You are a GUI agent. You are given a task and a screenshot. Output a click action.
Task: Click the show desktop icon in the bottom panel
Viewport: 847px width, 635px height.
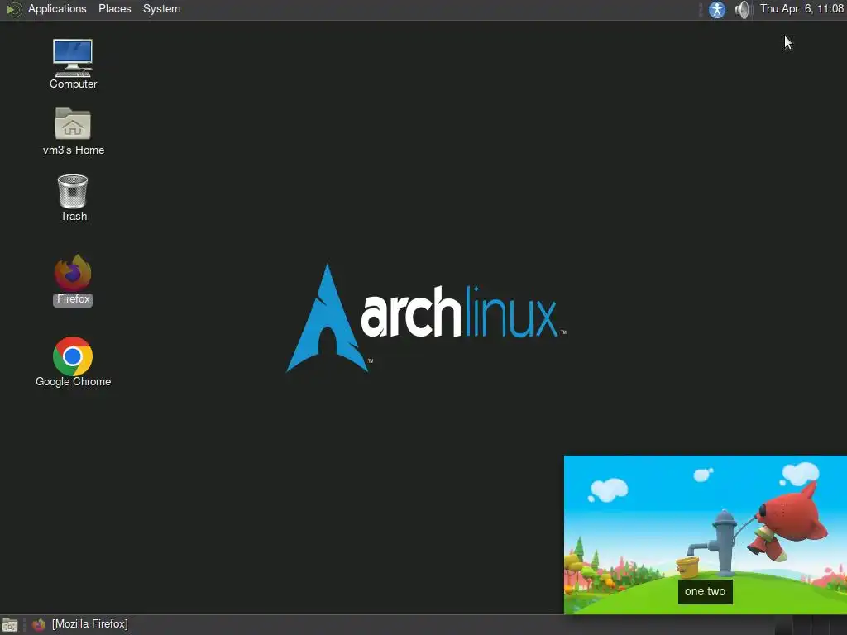coord(10,625)
